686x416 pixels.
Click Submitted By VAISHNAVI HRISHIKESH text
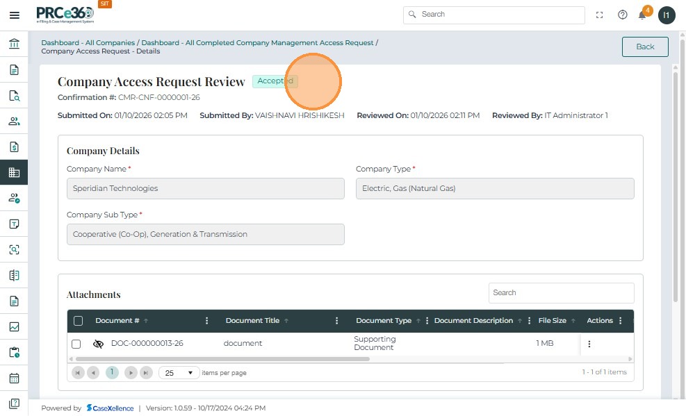[272, 115]
